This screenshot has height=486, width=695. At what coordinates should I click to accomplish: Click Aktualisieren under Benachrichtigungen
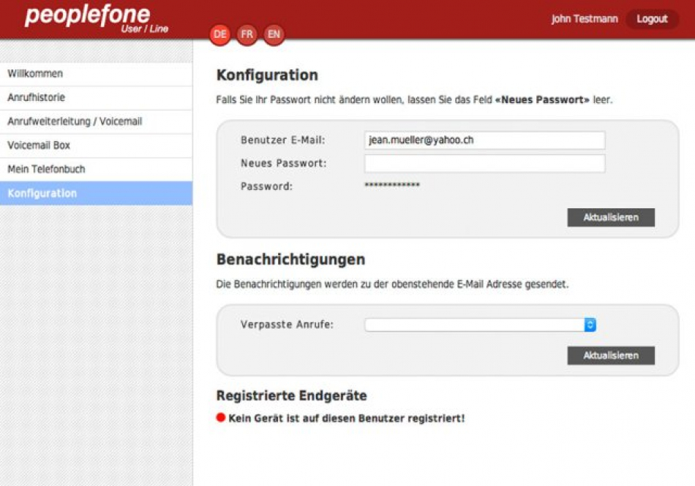coord(611,355)
